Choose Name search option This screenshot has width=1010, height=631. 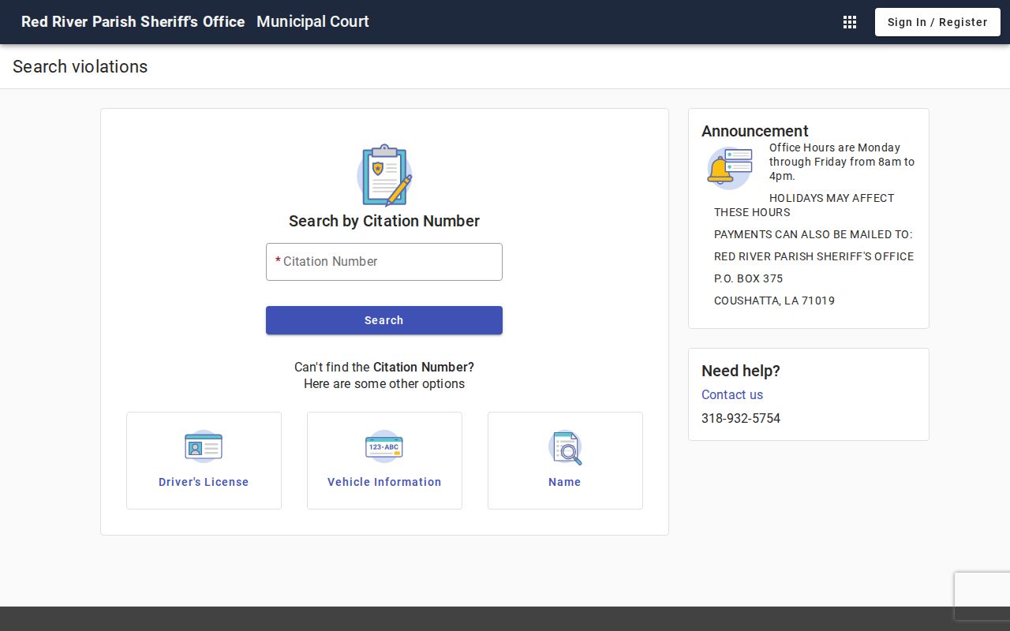coord(565,461)
